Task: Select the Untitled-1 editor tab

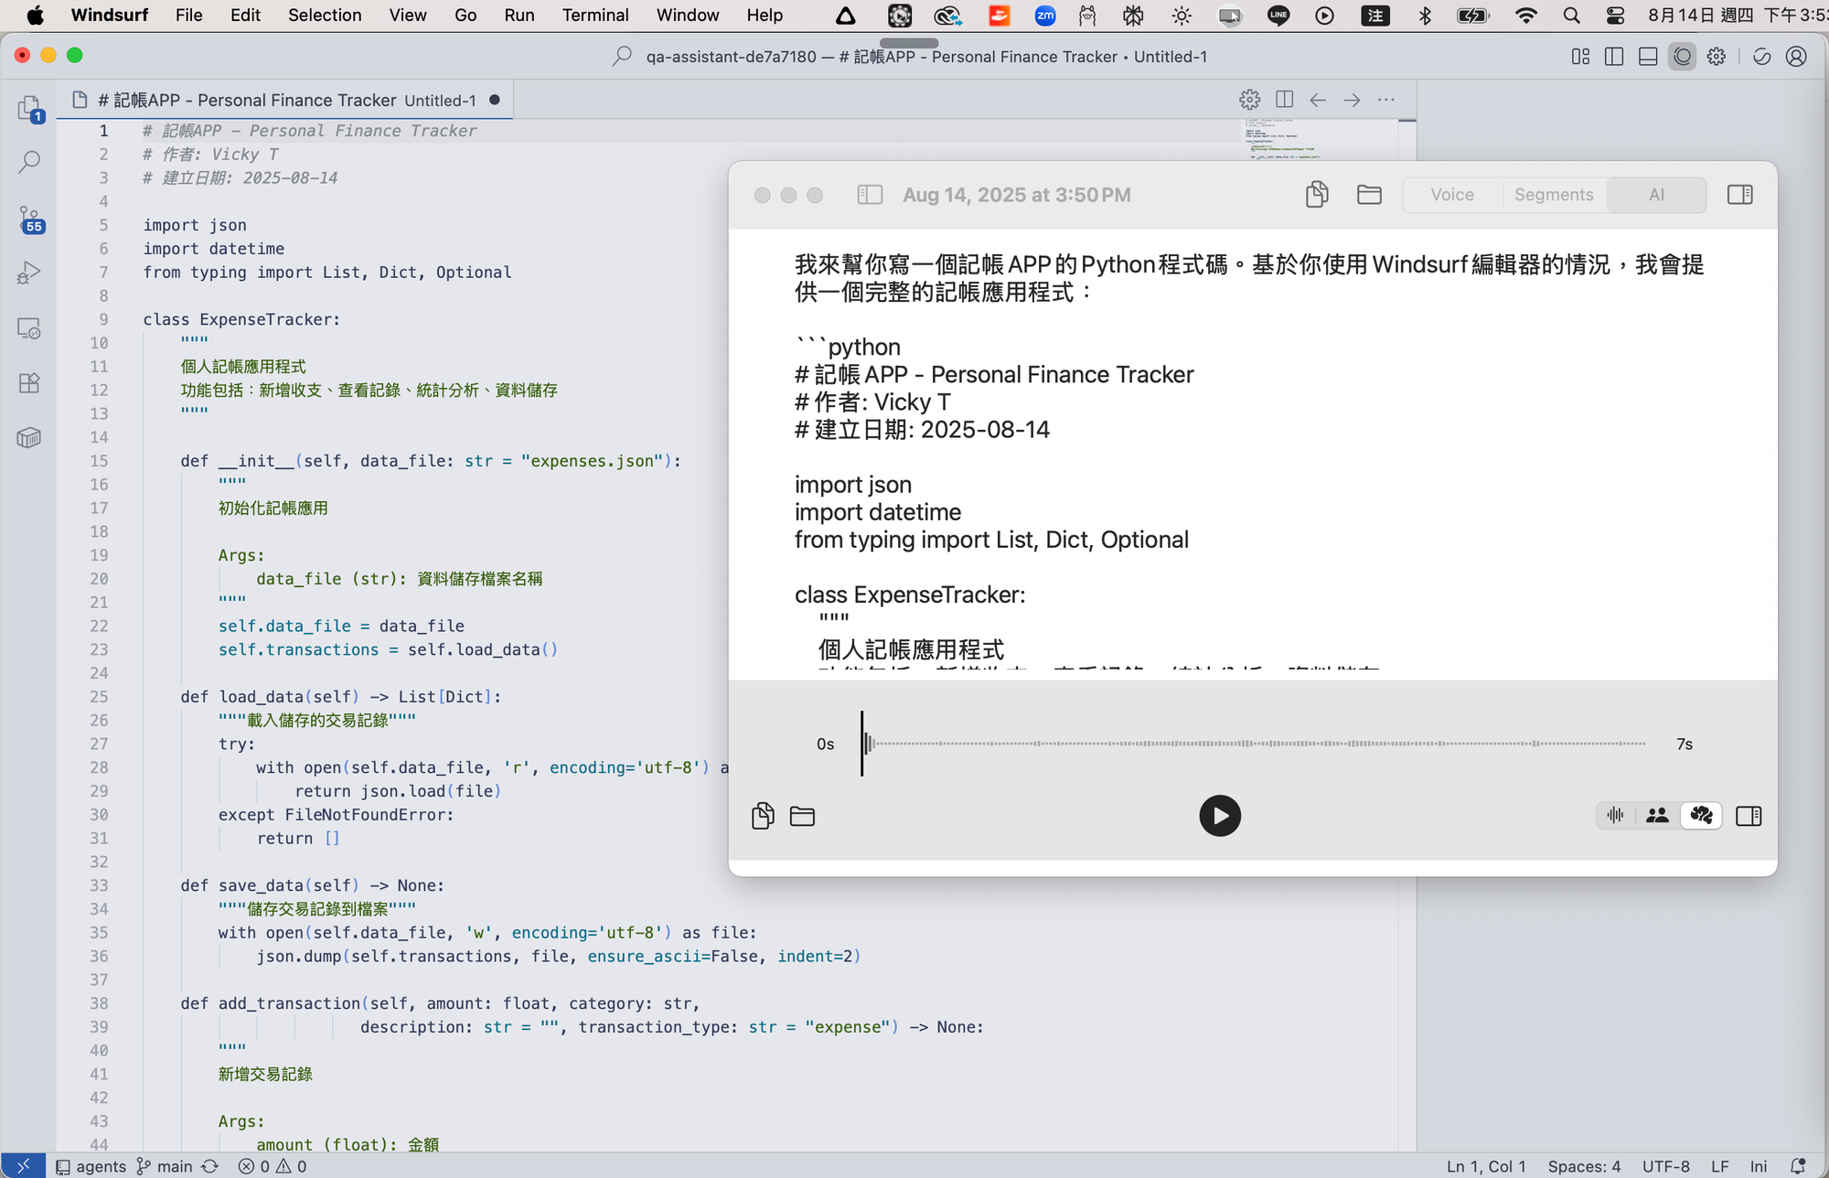Action: pos(285,100)
